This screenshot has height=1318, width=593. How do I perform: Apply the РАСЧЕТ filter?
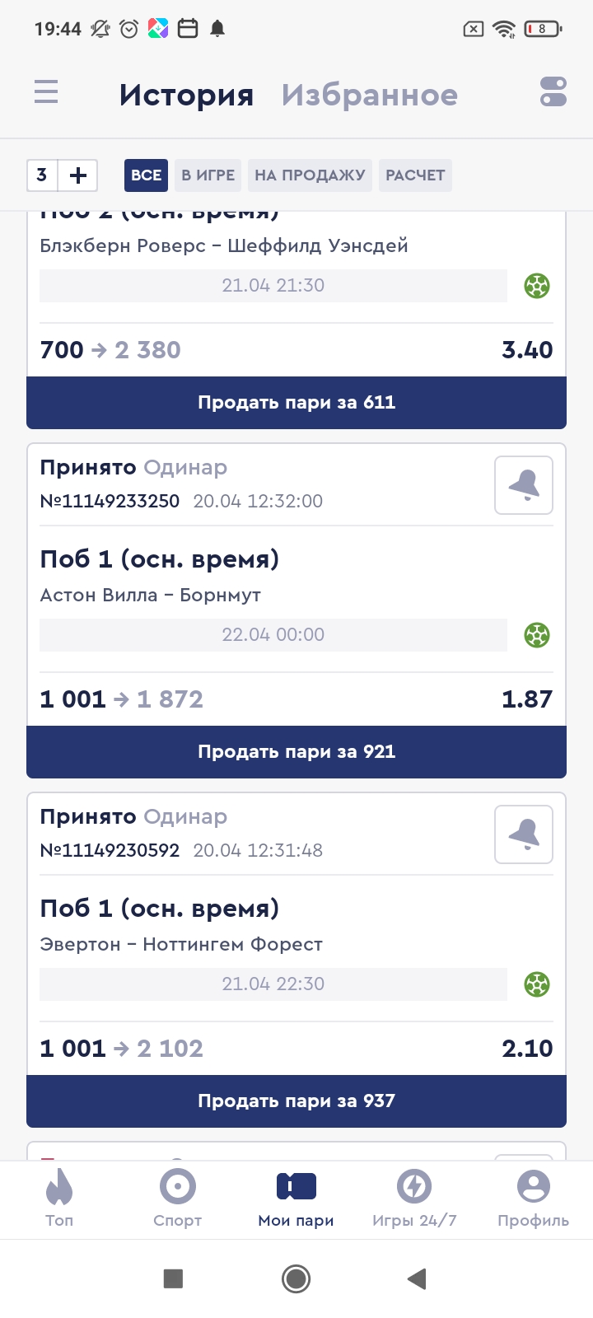(x=415, y=175)
